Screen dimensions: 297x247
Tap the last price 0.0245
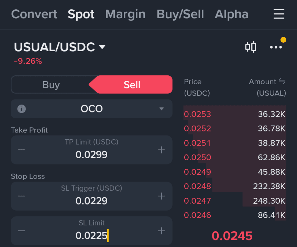coord(232,236)
